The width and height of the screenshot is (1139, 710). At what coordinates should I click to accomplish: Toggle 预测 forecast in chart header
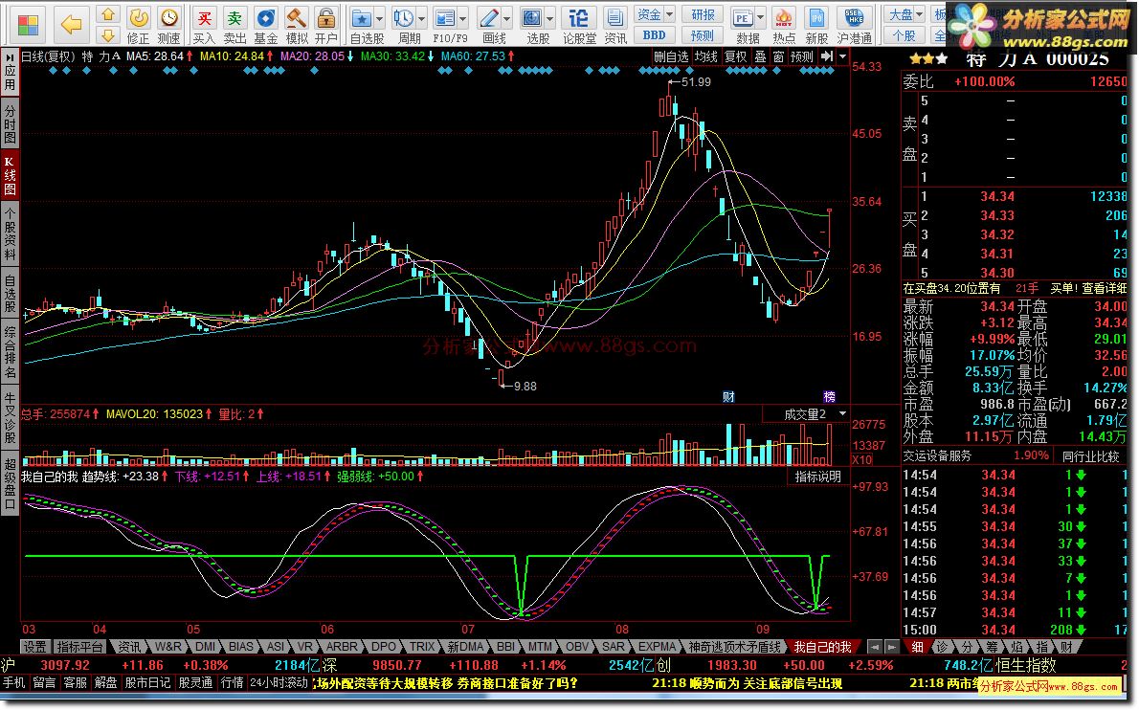[x=802, y=56]
